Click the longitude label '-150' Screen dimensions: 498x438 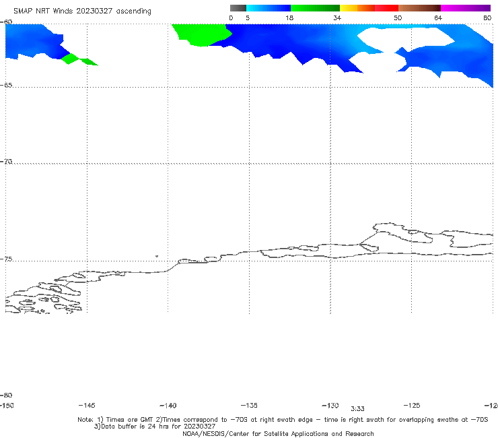(7, 406)
